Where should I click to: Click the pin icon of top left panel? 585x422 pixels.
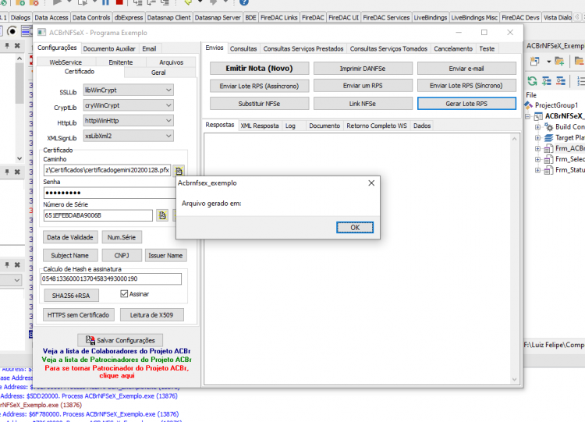(7, 45)
